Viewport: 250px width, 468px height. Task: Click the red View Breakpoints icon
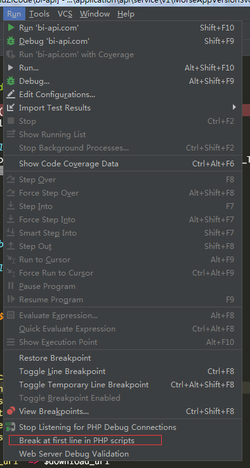[x=11, y=411]
